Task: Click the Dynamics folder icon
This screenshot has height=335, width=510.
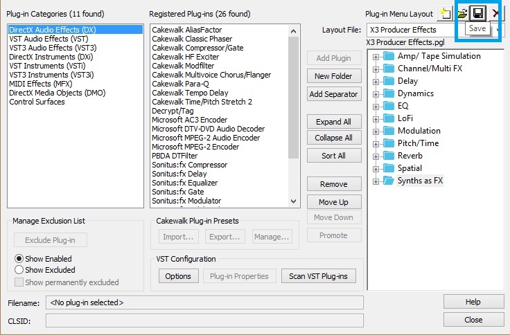Action: pyautogui.click(x=389, y=93)
